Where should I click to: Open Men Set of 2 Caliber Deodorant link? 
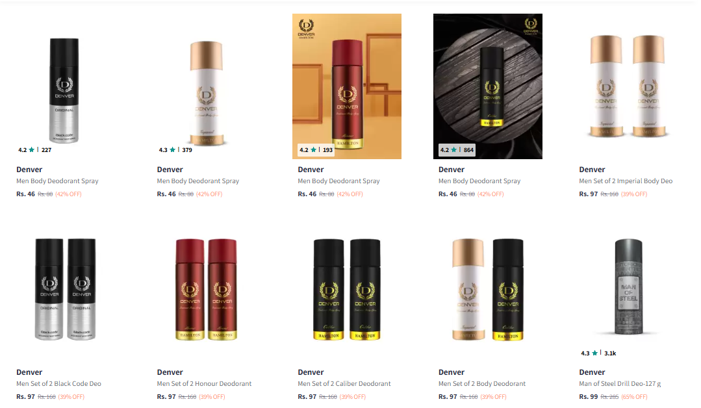(x=344, y=383)
